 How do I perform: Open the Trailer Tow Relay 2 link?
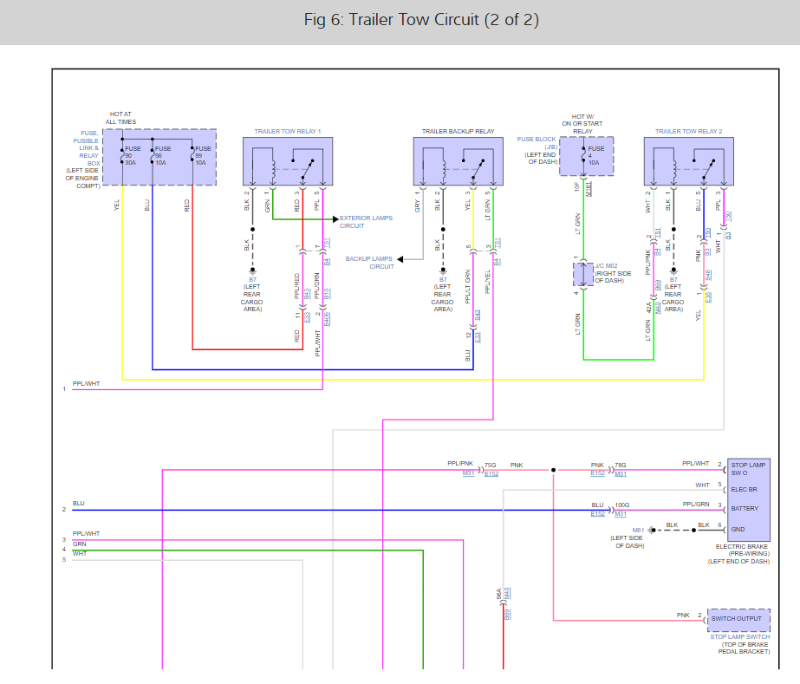pos(688,131)
